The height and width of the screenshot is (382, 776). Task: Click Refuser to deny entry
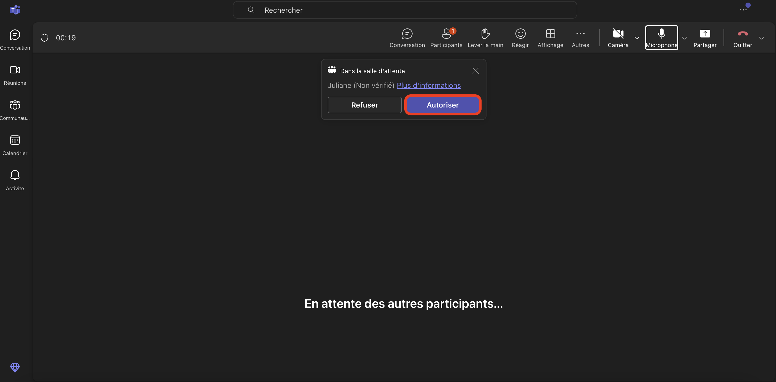pos(364,105)
